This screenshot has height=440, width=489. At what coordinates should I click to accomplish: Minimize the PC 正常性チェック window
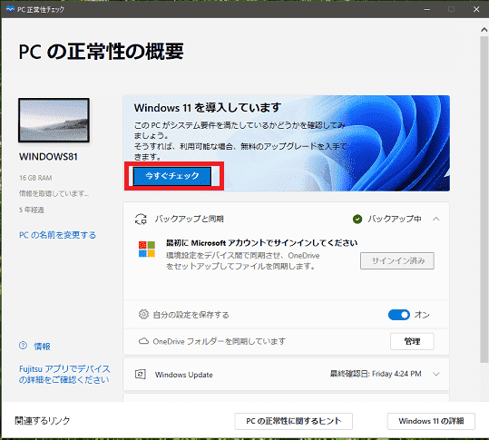tap(427, 9)
